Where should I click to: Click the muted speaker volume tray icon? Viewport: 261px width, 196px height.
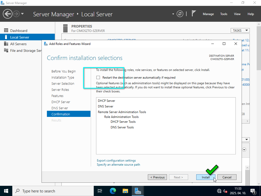coord(225,191)
